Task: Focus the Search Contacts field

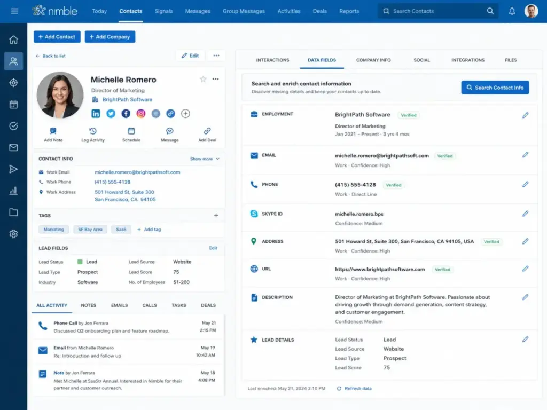Action: 438,11
